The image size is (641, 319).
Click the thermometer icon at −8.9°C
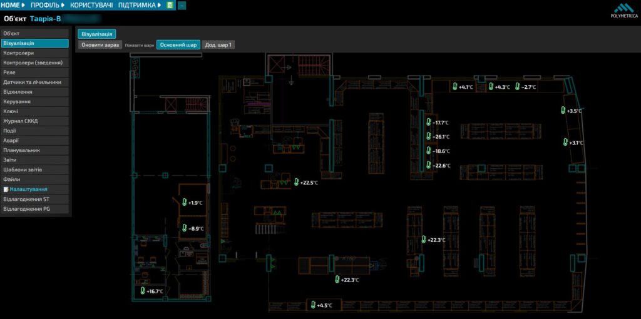185,228
